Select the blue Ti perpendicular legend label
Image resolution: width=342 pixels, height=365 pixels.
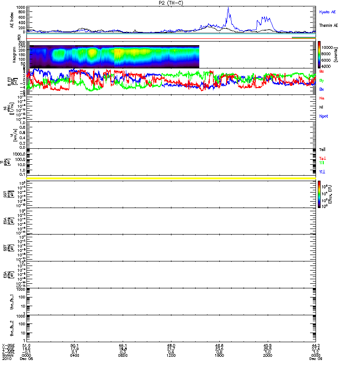(x=322, y=172)
